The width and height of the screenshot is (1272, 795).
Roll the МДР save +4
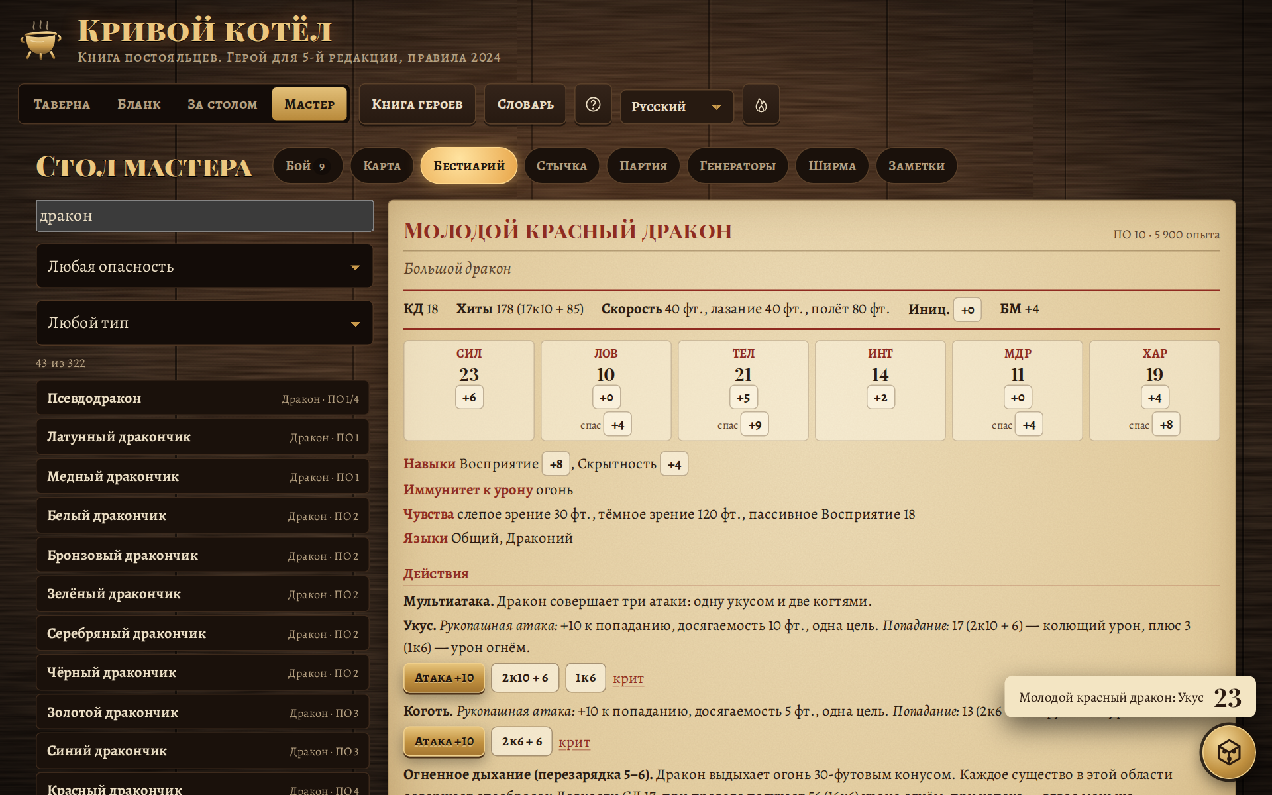pyautogui.click(x=1029, y=425)
